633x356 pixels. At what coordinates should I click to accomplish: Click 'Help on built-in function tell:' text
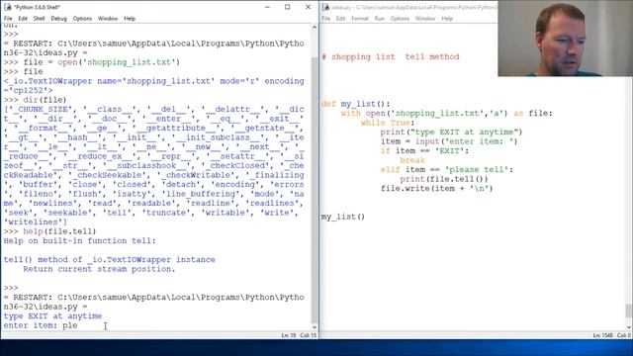(79, 240)
